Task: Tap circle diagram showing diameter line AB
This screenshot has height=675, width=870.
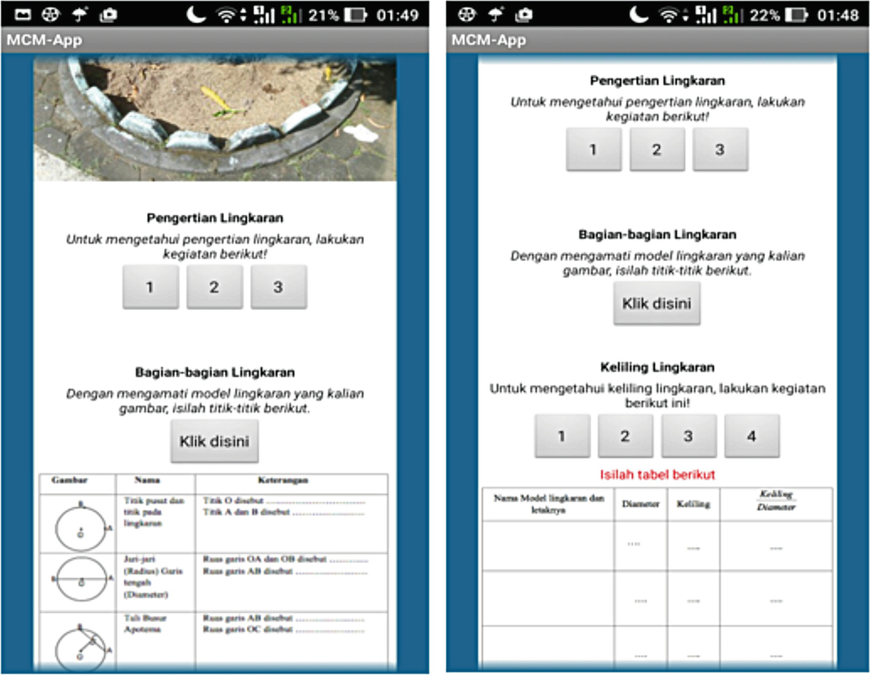Action: point(81,580)
